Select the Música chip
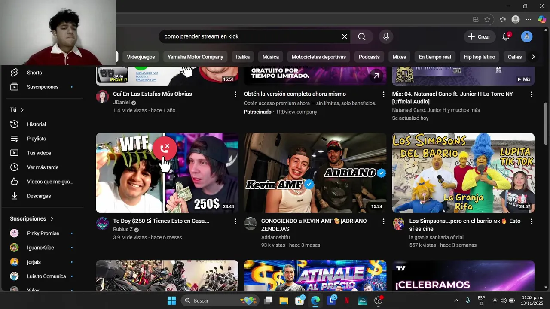This screenshot has width=550, height=309. (271, 57)
